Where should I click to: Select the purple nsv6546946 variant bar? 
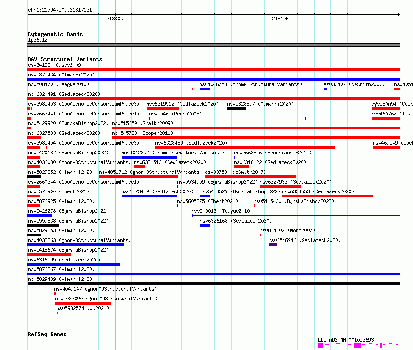pyautogui.click(x=273, y=245)
